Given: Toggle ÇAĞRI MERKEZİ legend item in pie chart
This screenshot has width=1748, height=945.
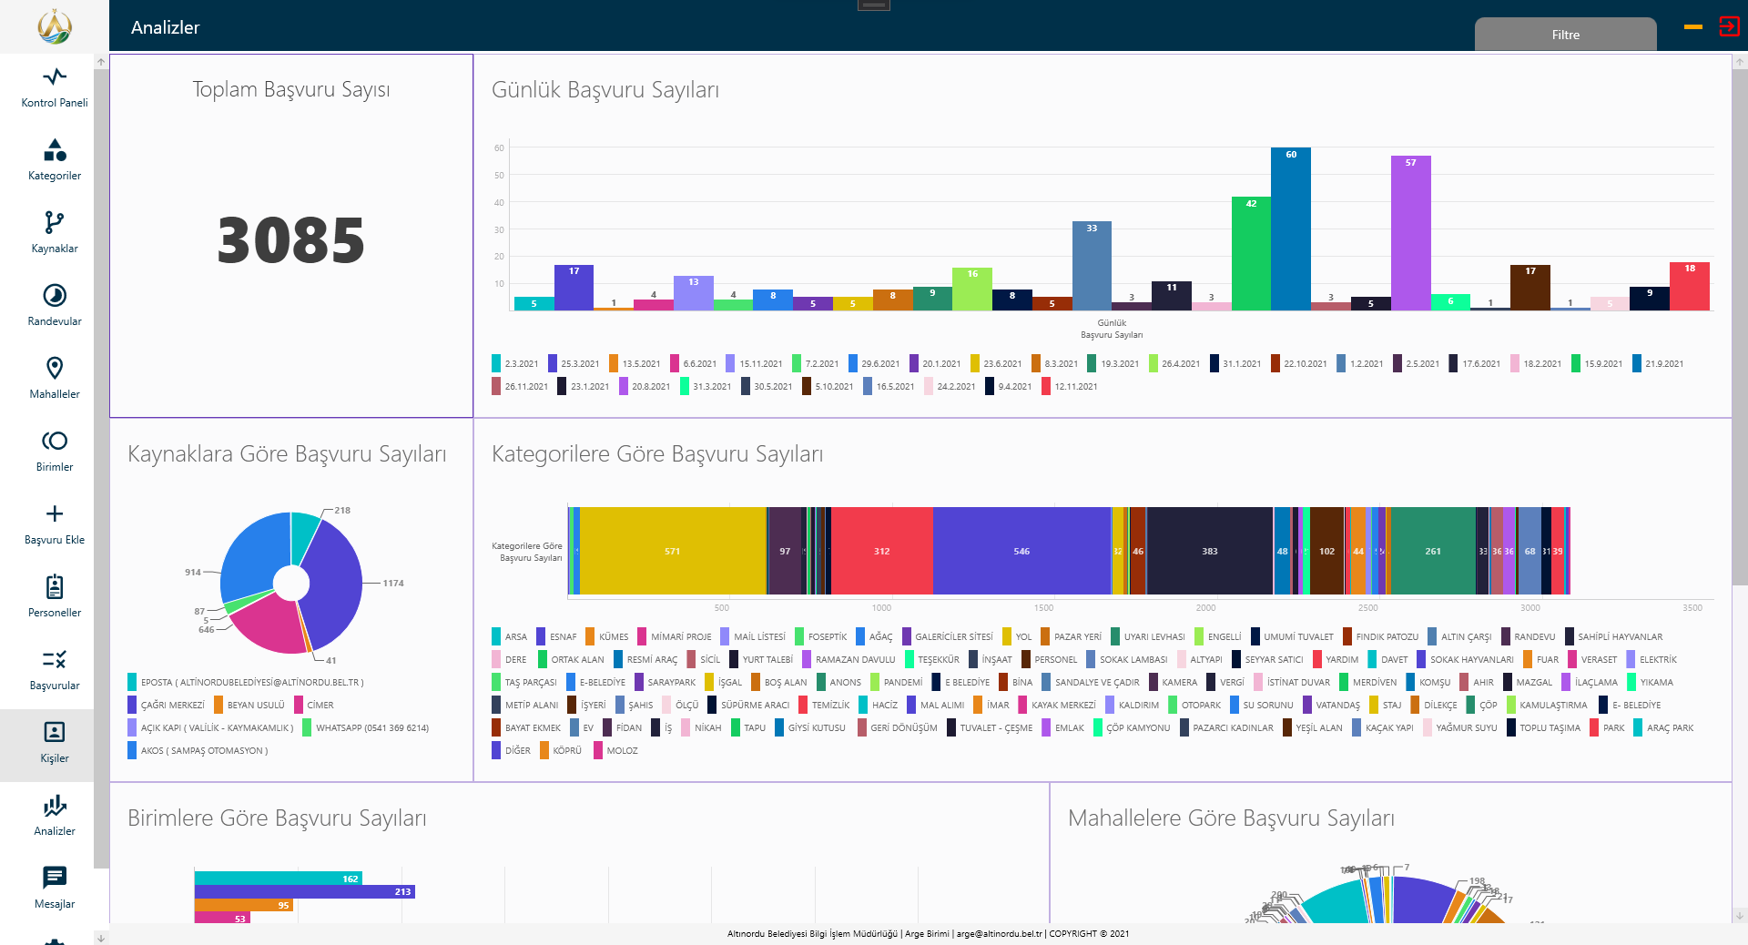Looking at the screenshot, I should click(x=167, y=706).
